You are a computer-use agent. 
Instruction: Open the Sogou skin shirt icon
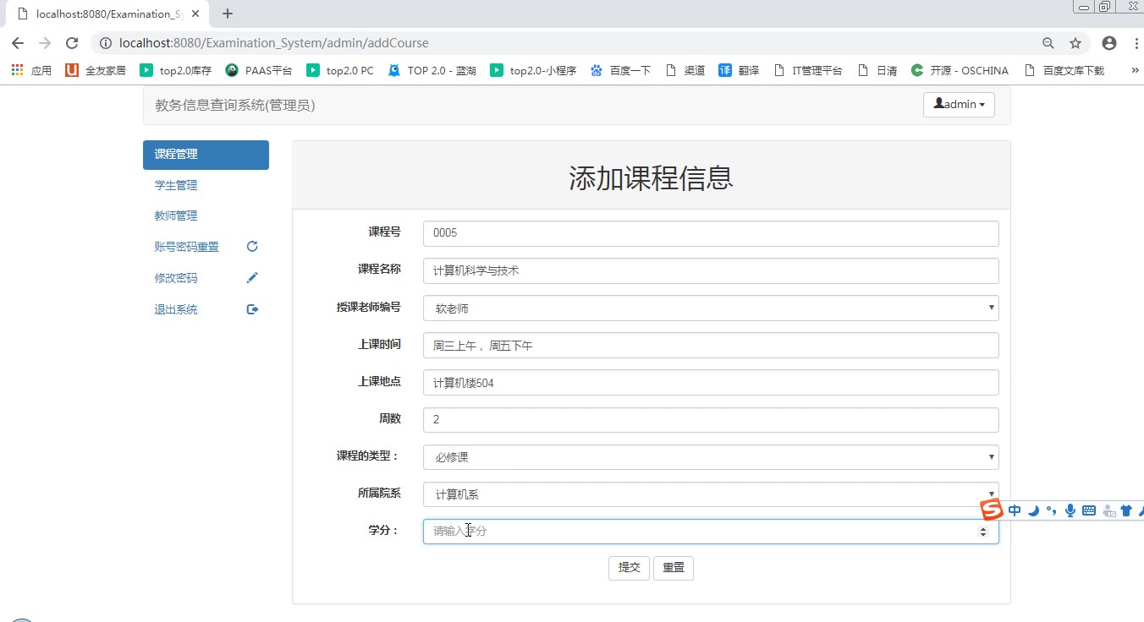pos(1126,510)
